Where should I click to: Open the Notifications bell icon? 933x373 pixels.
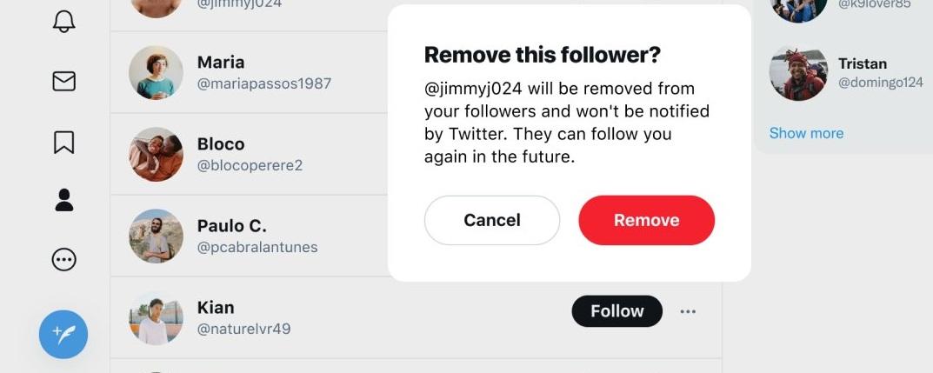pos(64,22)
